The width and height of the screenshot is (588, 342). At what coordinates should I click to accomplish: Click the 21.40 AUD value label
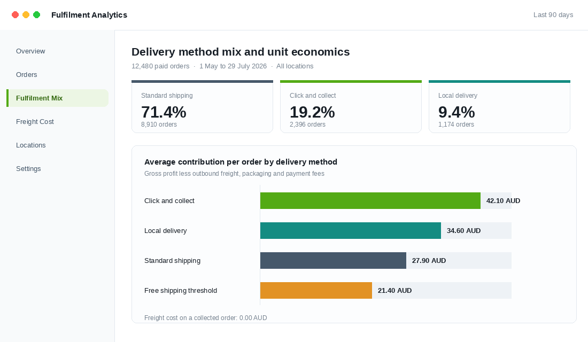point(394,291)
